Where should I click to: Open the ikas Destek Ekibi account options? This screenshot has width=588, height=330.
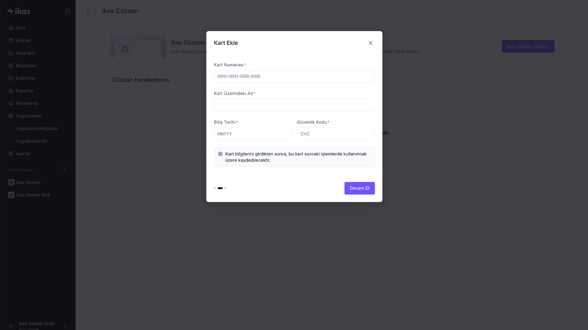[x=65, y=326]
